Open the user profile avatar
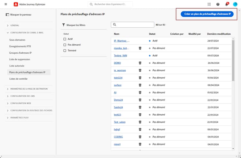241x158 pixels. click(235, 4)
